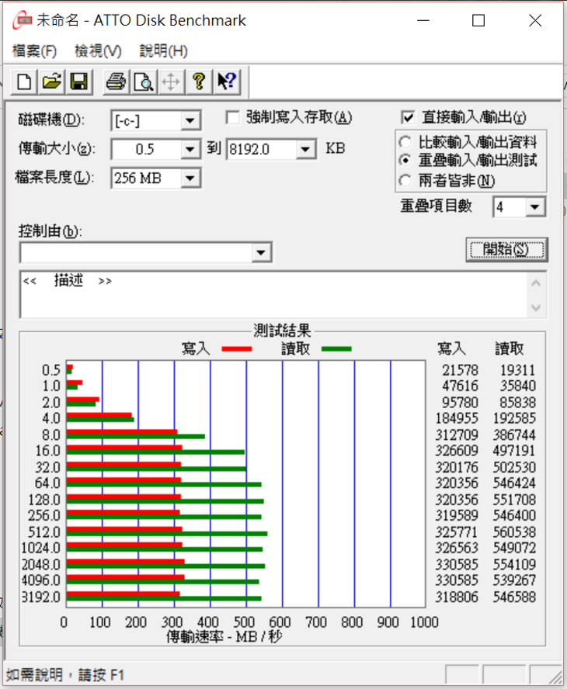The height and width of the screenshot is (689, 567).
Task: Click the grayed move arrows toolbar icon
Action: (171, 82)
